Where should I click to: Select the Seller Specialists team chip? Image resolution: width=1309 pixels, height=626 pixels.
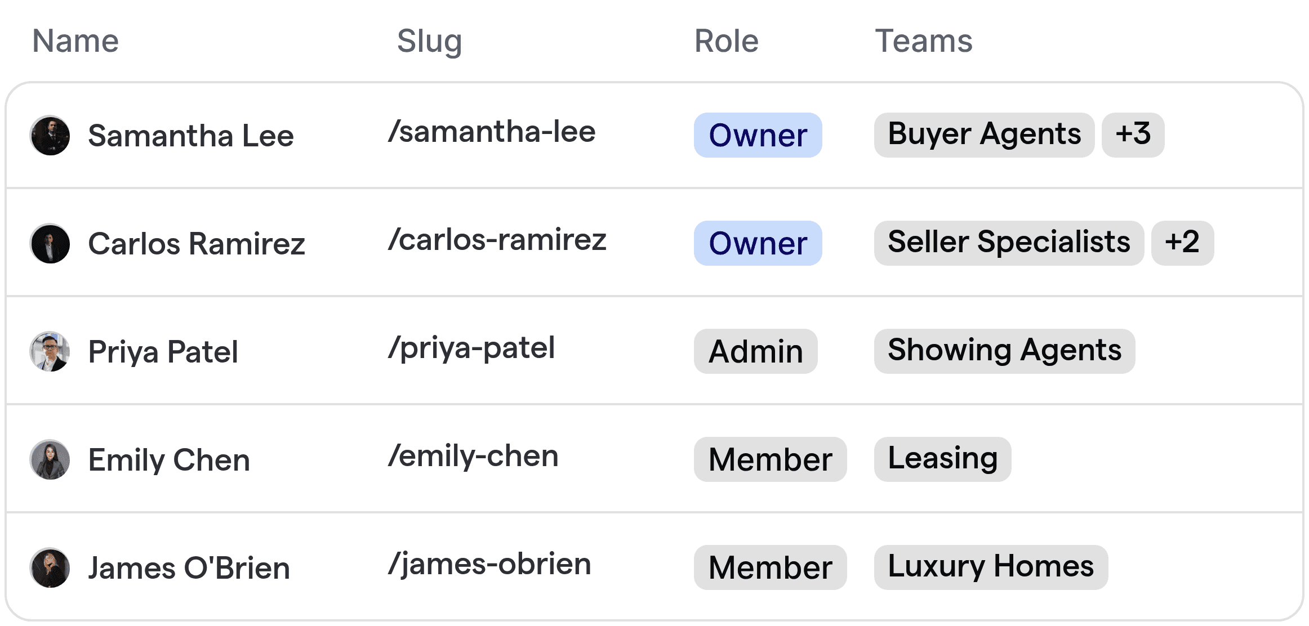pyautogui.click(x=1008, y=243)
